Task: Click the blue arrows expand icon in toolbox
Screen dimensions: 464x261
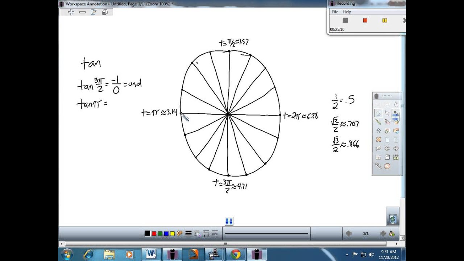Action: point(396,116)
